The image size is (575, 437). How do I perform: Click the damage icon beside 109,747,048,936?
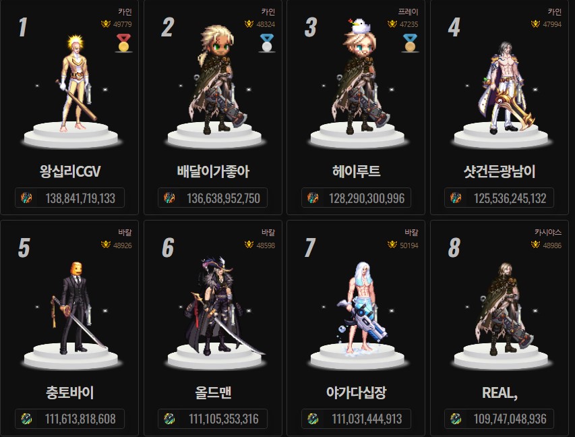coord(456,419)
